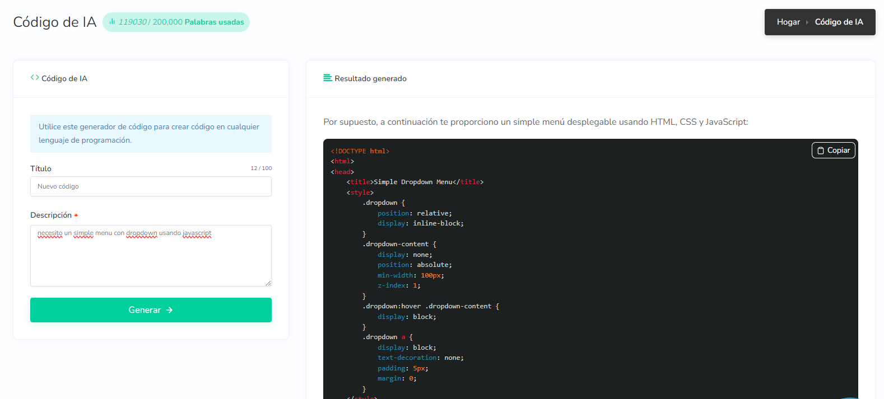Click the resize handle of Descripción box
The image size is (884, 399).
coord(268,283)
